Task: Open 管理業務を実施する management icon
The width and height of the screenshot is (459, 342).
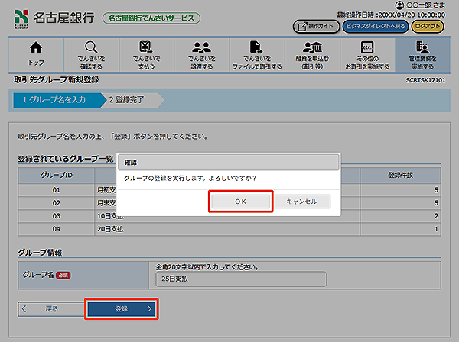Action: tap(422, 49)
